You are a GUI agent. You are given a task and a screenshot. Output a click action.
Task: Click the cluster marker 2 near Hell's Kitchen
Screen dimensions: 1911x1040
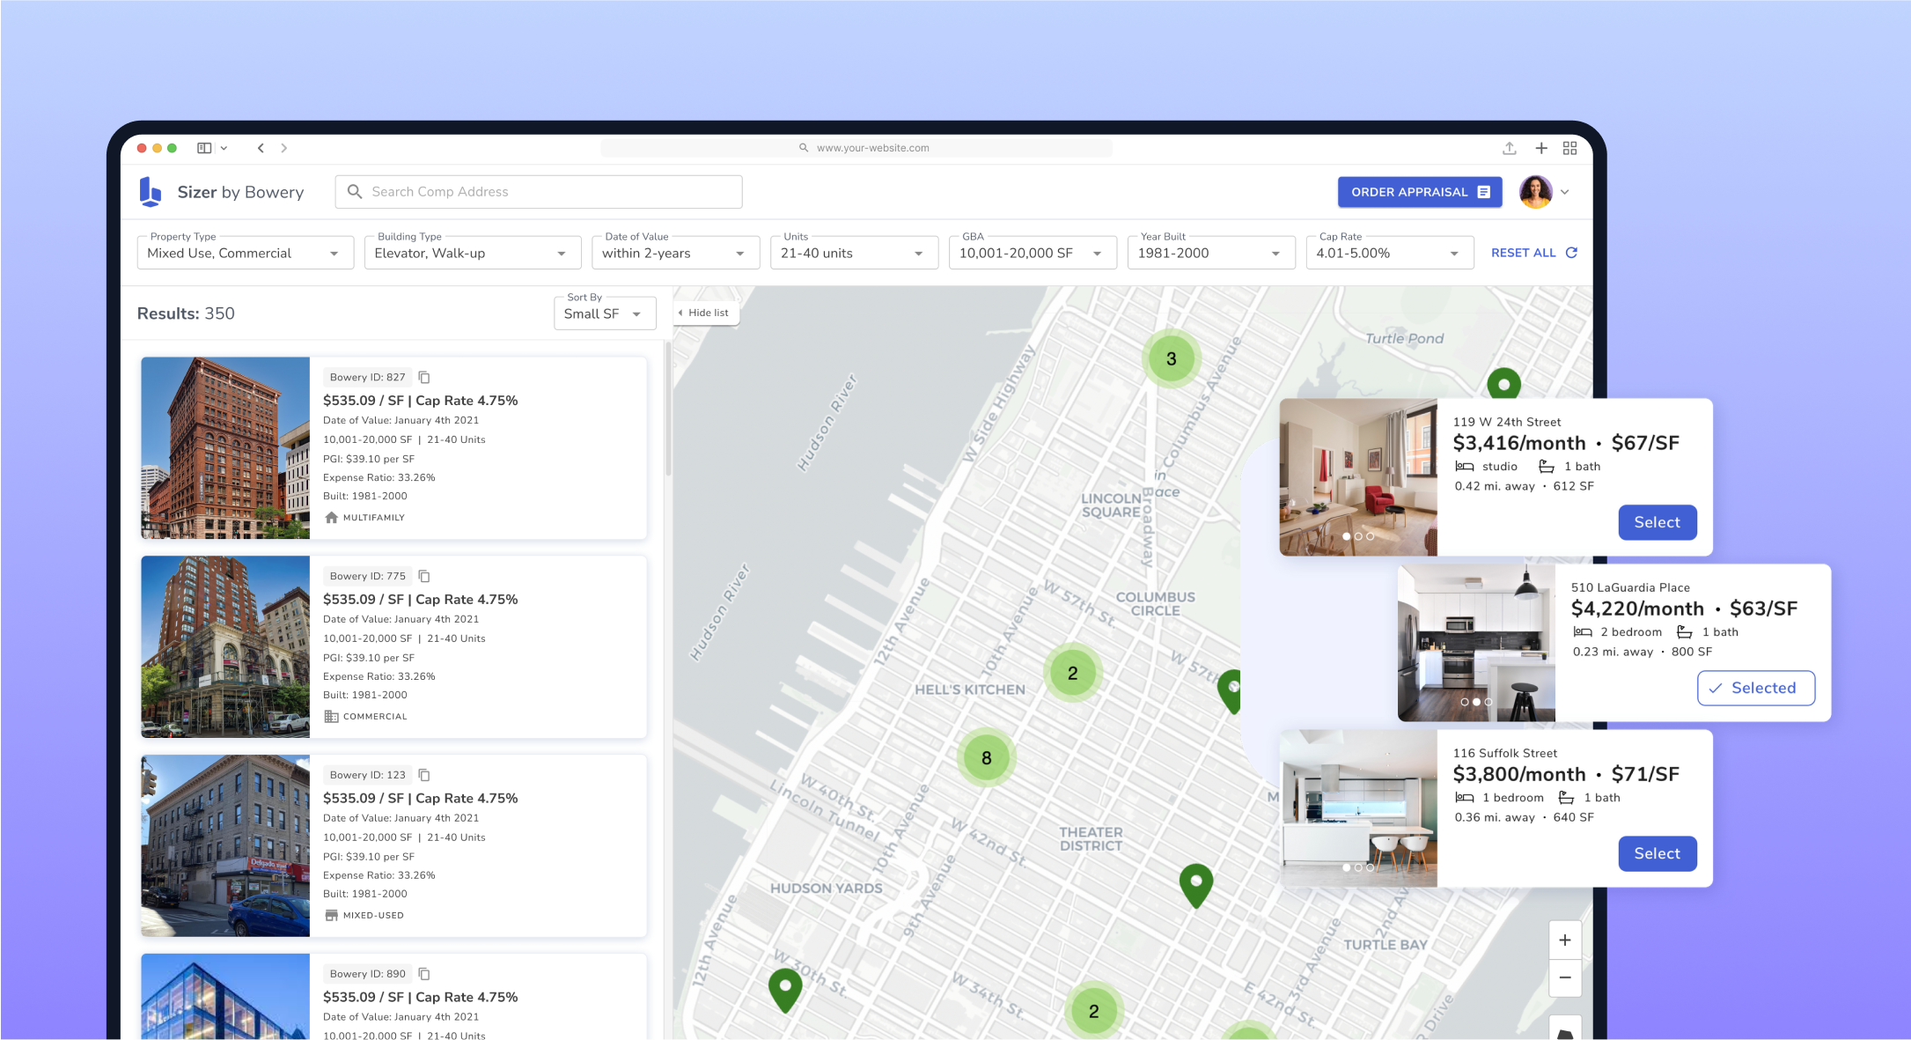coord(1072,673)
